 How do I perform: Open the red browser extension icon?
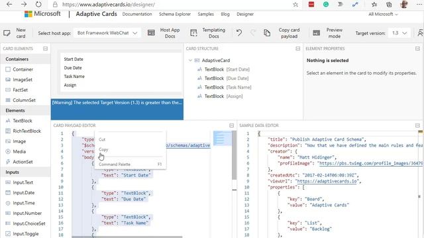click(x=311, y=5)
